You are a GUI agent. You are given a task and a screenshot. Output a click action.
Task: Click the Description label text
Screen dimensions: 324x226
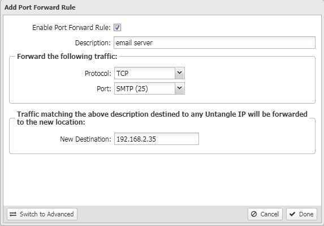coord(93,43)
